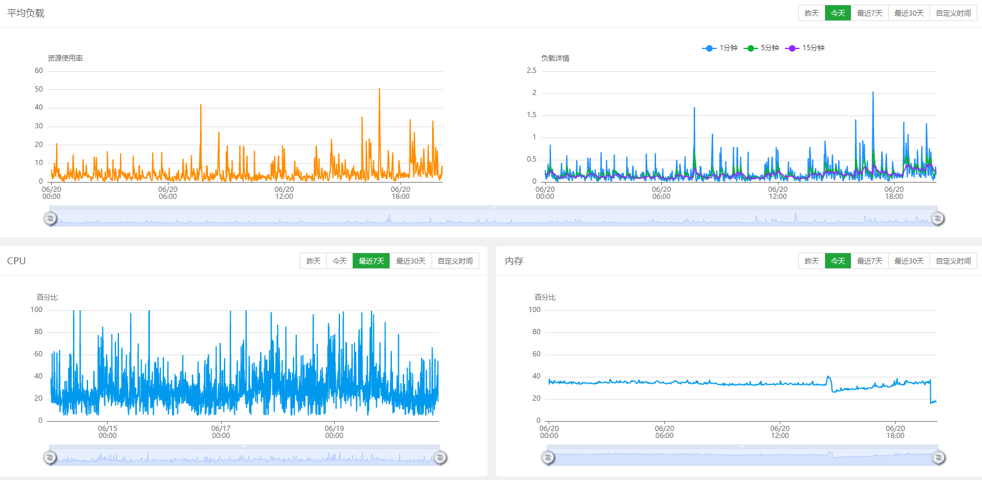
Task: Click the 平均负载 data zoom overview bar
Action: (x=494, y=217)
